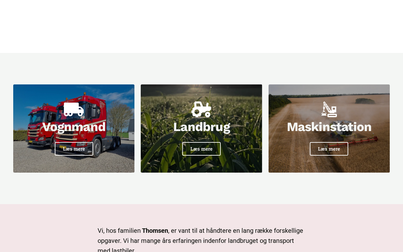The height and width of the screenshot is (252, 403).
Task: Open the Landbrug heading link
Action: (201, 127)
